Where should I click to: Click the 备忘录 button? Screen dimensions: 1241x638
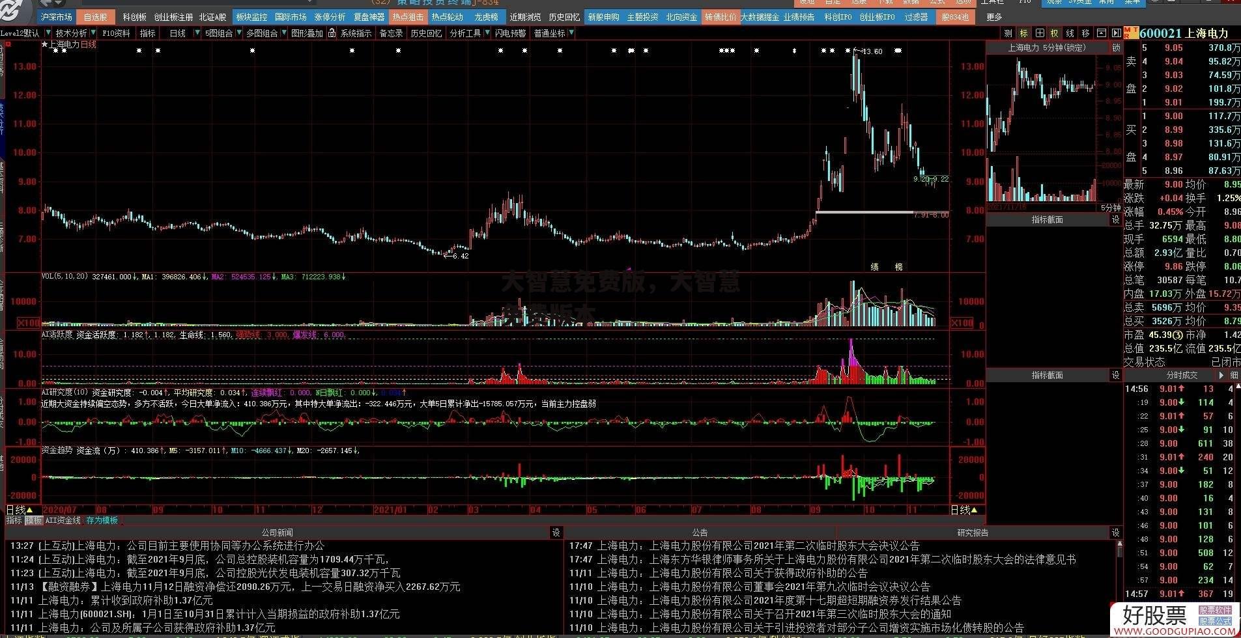(391, 33)
